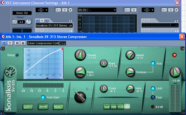Toggle the Setup LED button
This screenshot has width=186, height=115.
(17, 55)
